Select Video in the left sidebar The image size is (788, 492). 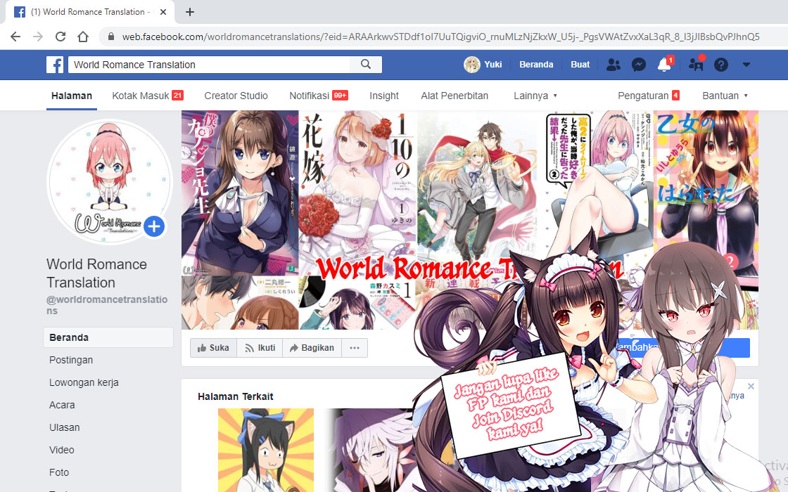tap(61, 450)
